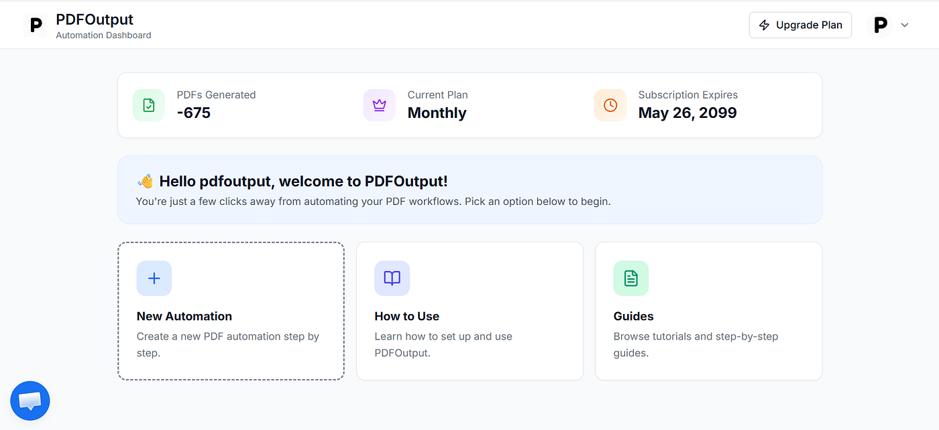This screenshot has height=430, width=939.
Task: Expand the account dropdown chevron
Action: [905, 25]
